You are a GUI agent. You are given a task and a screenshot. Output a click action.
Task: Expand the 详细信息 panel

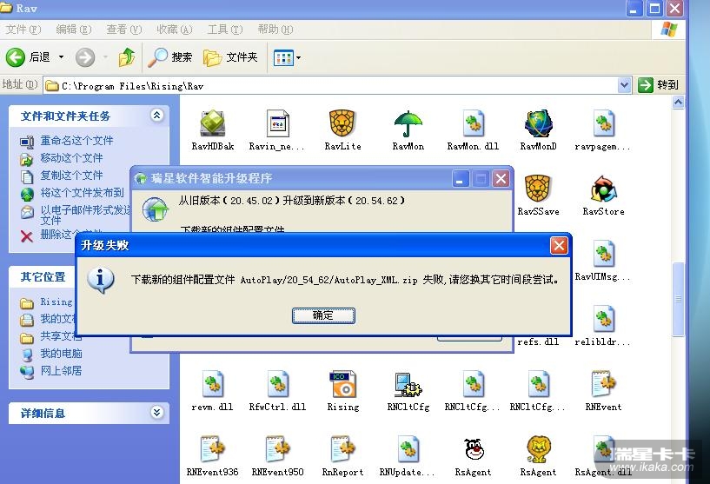[x=156, y=413]
